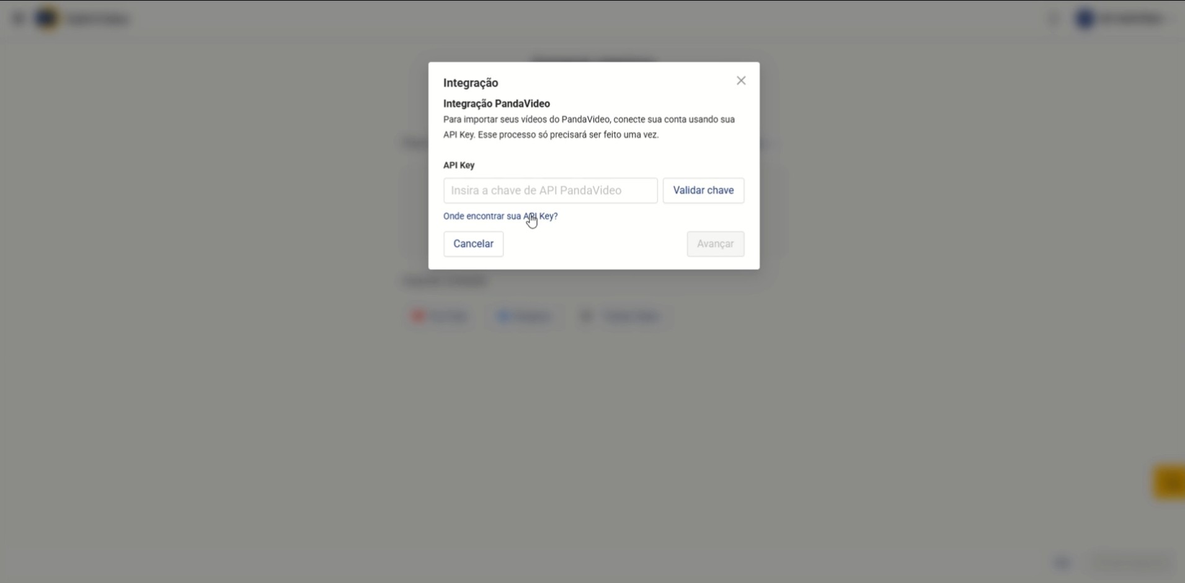Image resolution: width=1185 pixels, height=583 pixels.
Task: Focus the PandaVideo API key input field
Action: pos(550,190)
